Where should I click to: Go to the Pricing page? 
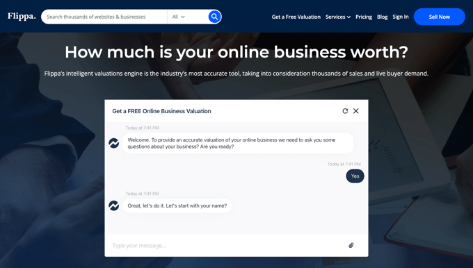[x=364, y=17]
